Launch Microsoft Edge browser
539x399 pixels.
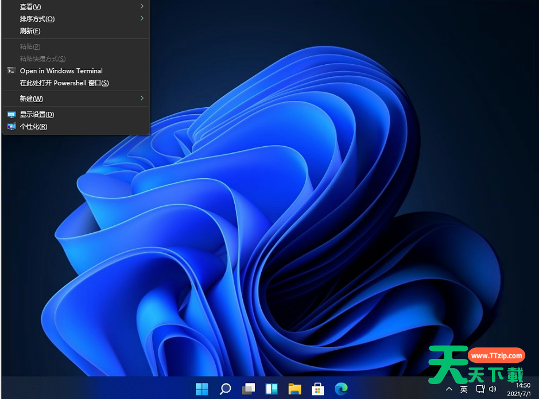tap(341, 389)
